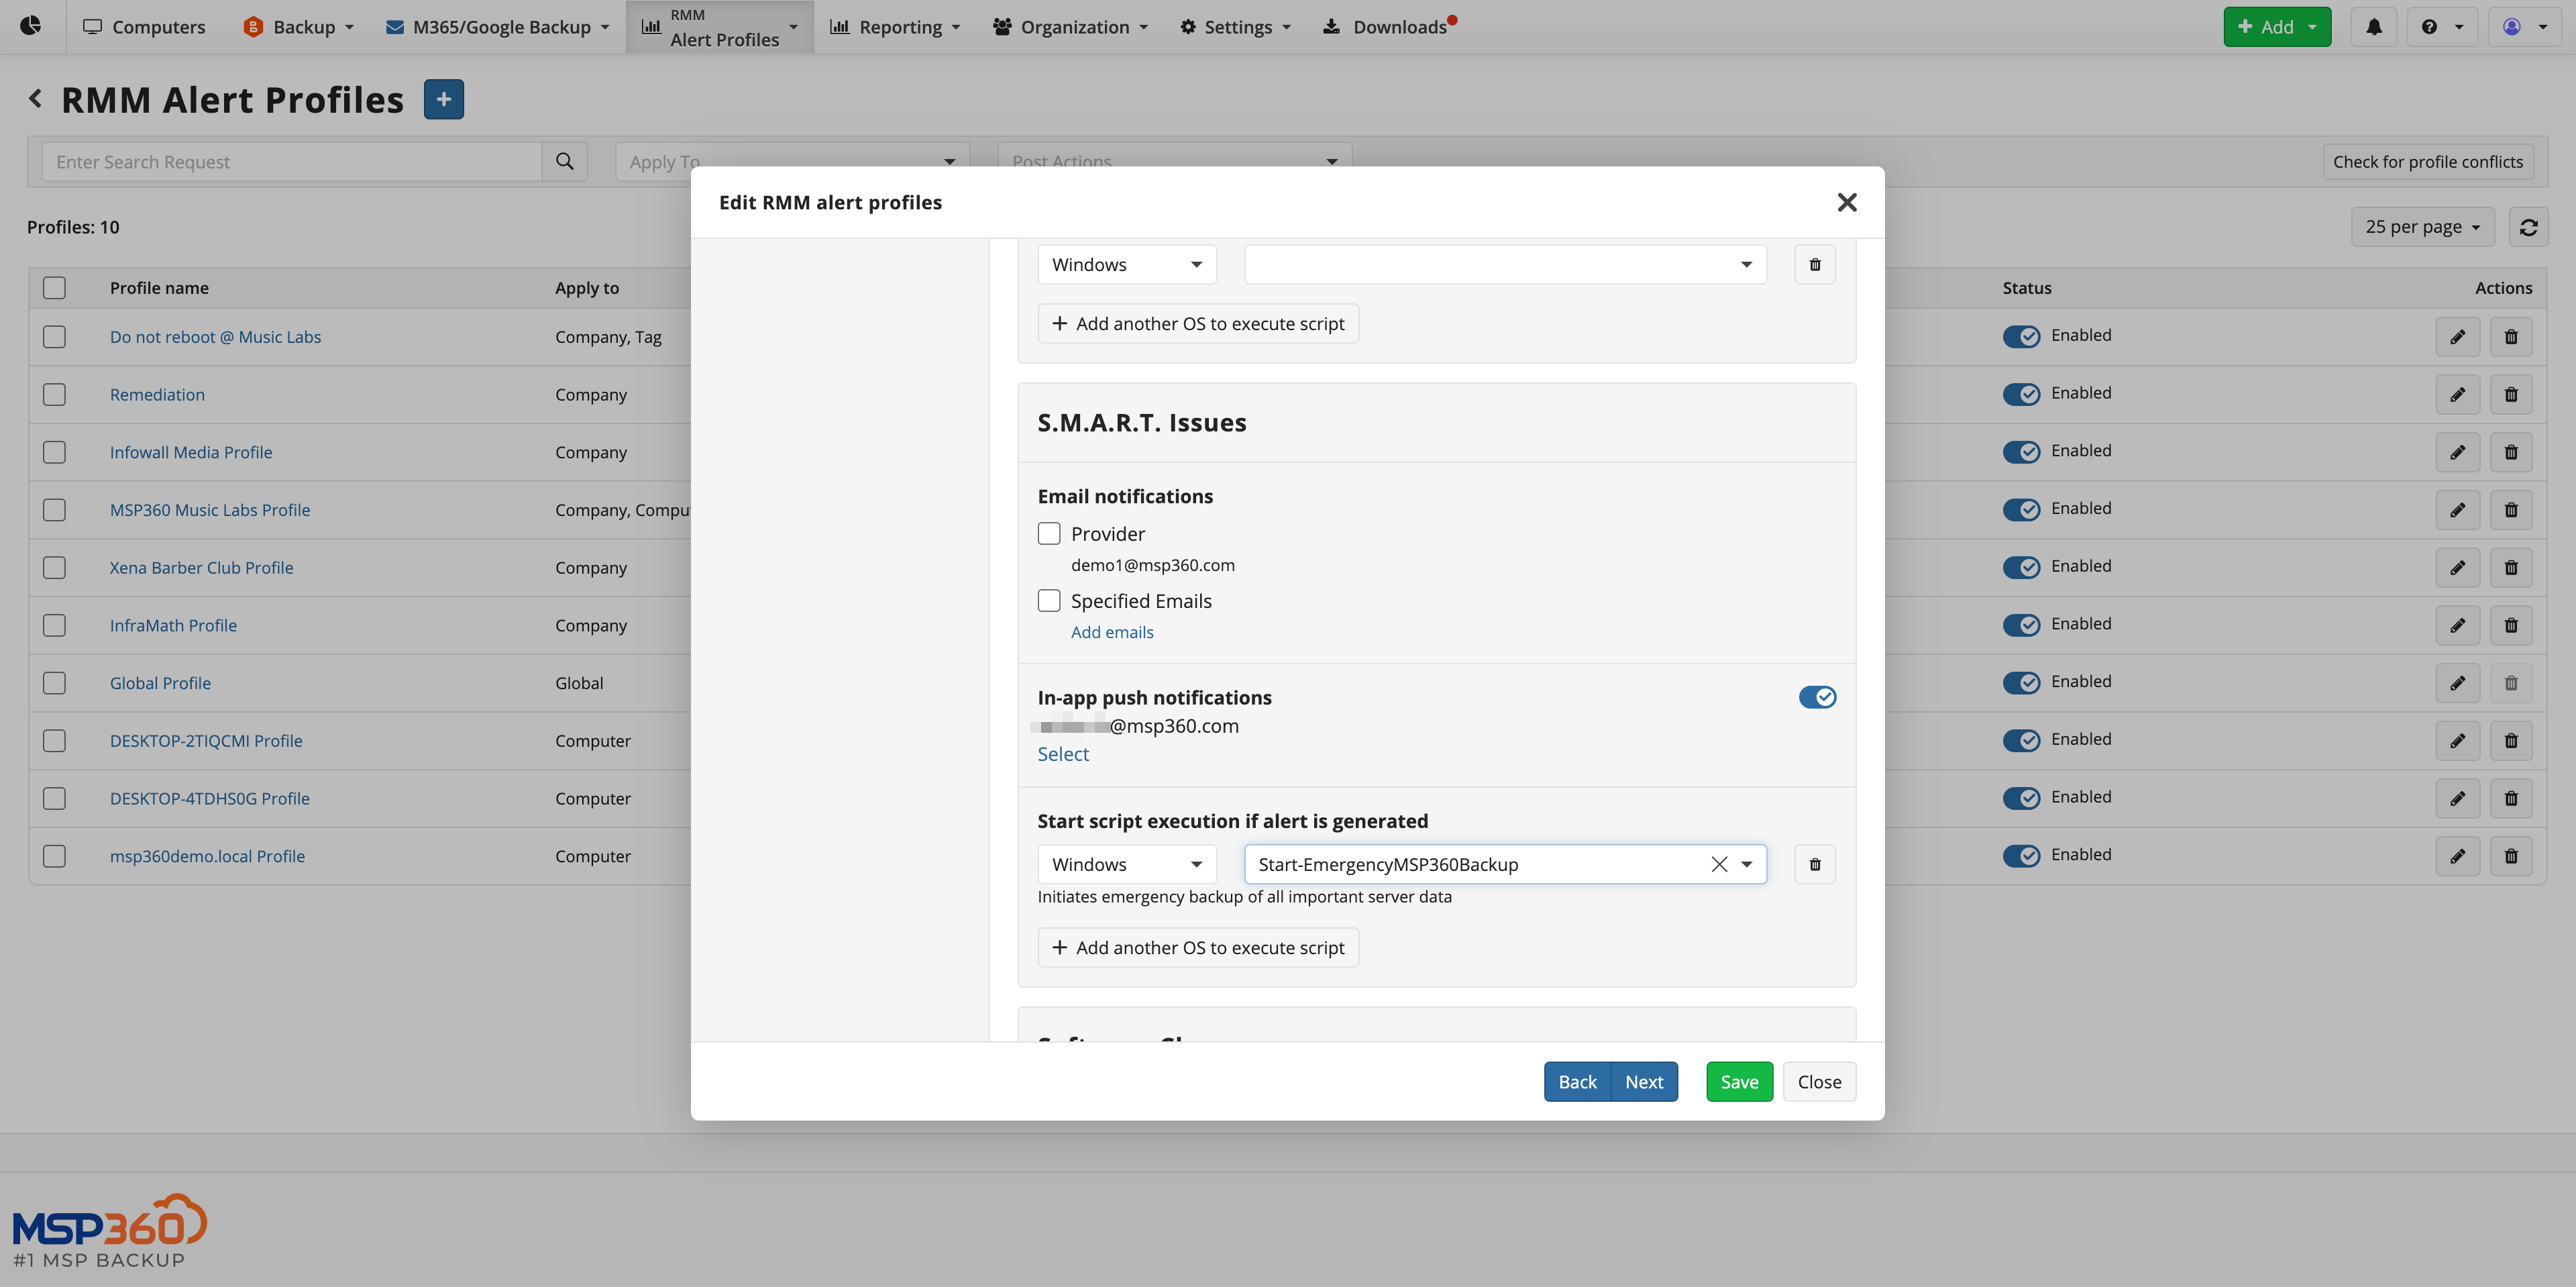The height and width of the screenshot is (1287, 2576).
Task: Check the Specified Emails box
Action: pyautogui.click(x=1048, y=600)
